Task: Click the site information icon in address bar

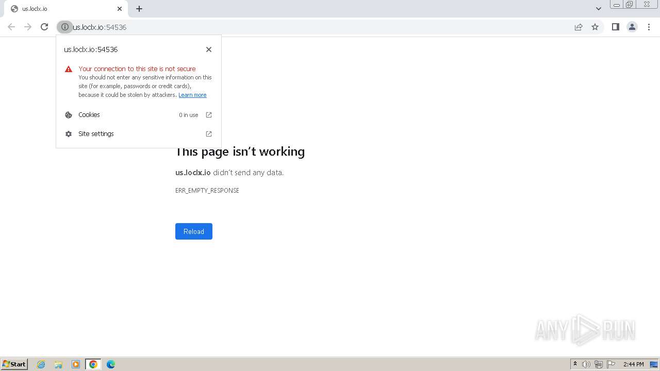Action: point(65,27)
